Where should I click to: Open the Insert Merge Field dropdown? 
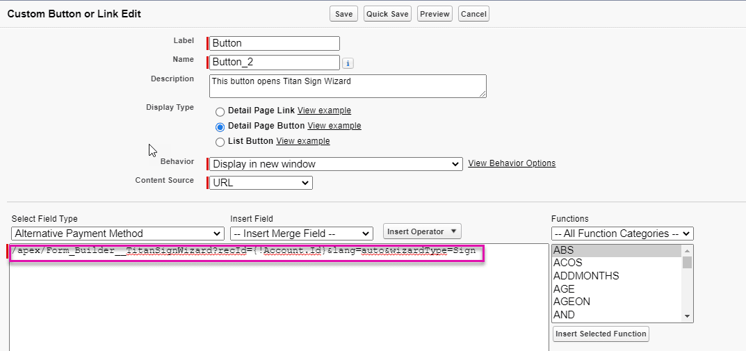pos(301,234)
